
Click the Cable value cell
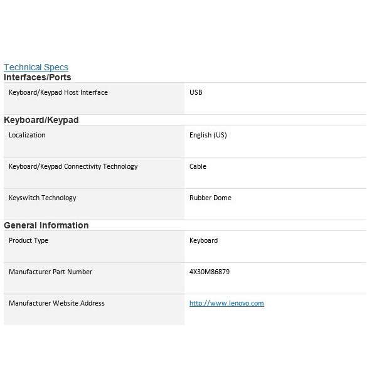[x=198, y=166]
